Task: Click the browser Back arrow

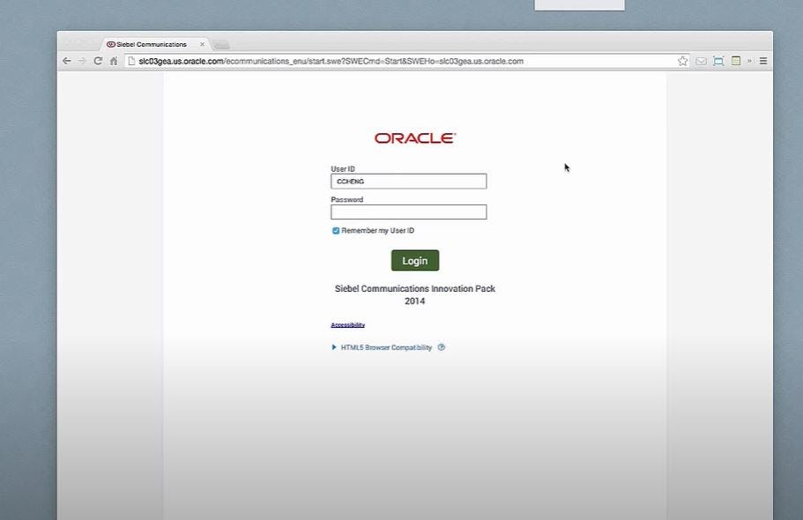Action: 67,61
